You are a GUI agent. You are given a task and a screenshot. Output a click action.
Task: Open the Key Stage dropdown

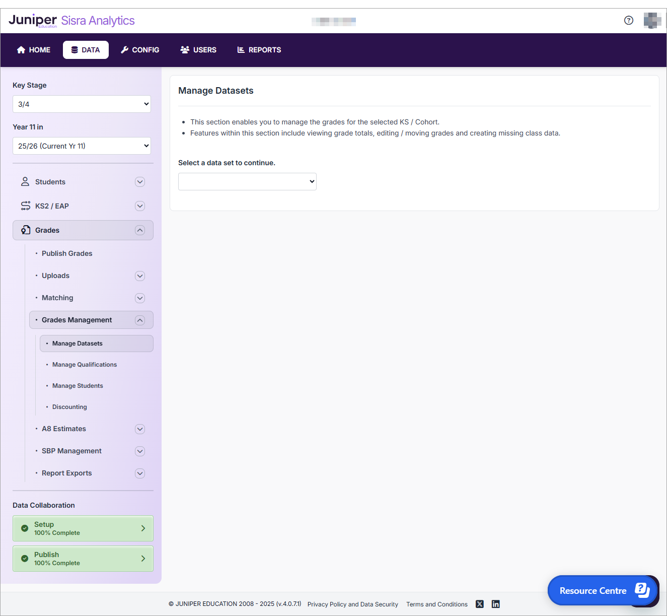pos(82,104)
